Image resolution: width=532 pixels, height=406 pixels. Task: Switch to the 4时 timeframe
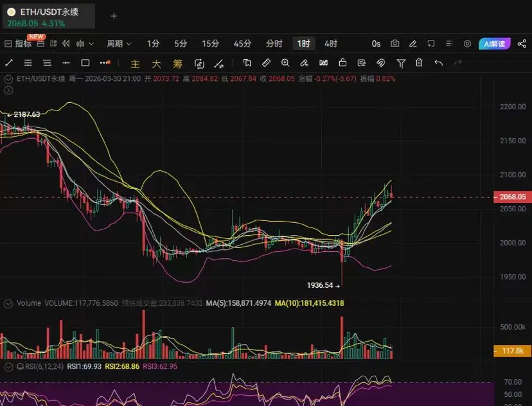point(331,44)
